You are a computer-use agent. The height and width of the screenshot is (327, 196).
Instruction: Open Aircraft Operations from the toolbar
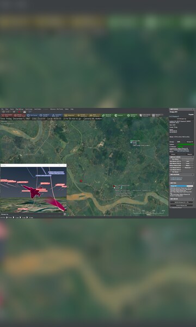coord(82,116)
